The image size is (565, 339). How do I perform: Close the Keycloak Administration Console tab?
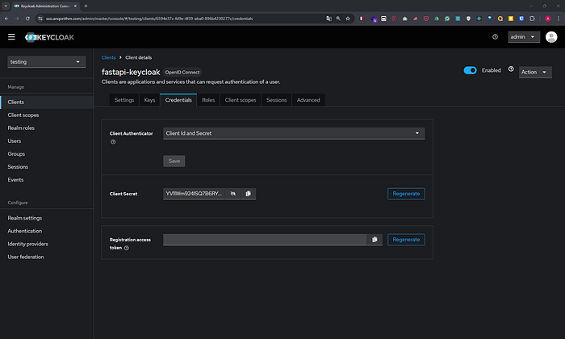click(x=75, y=6)
